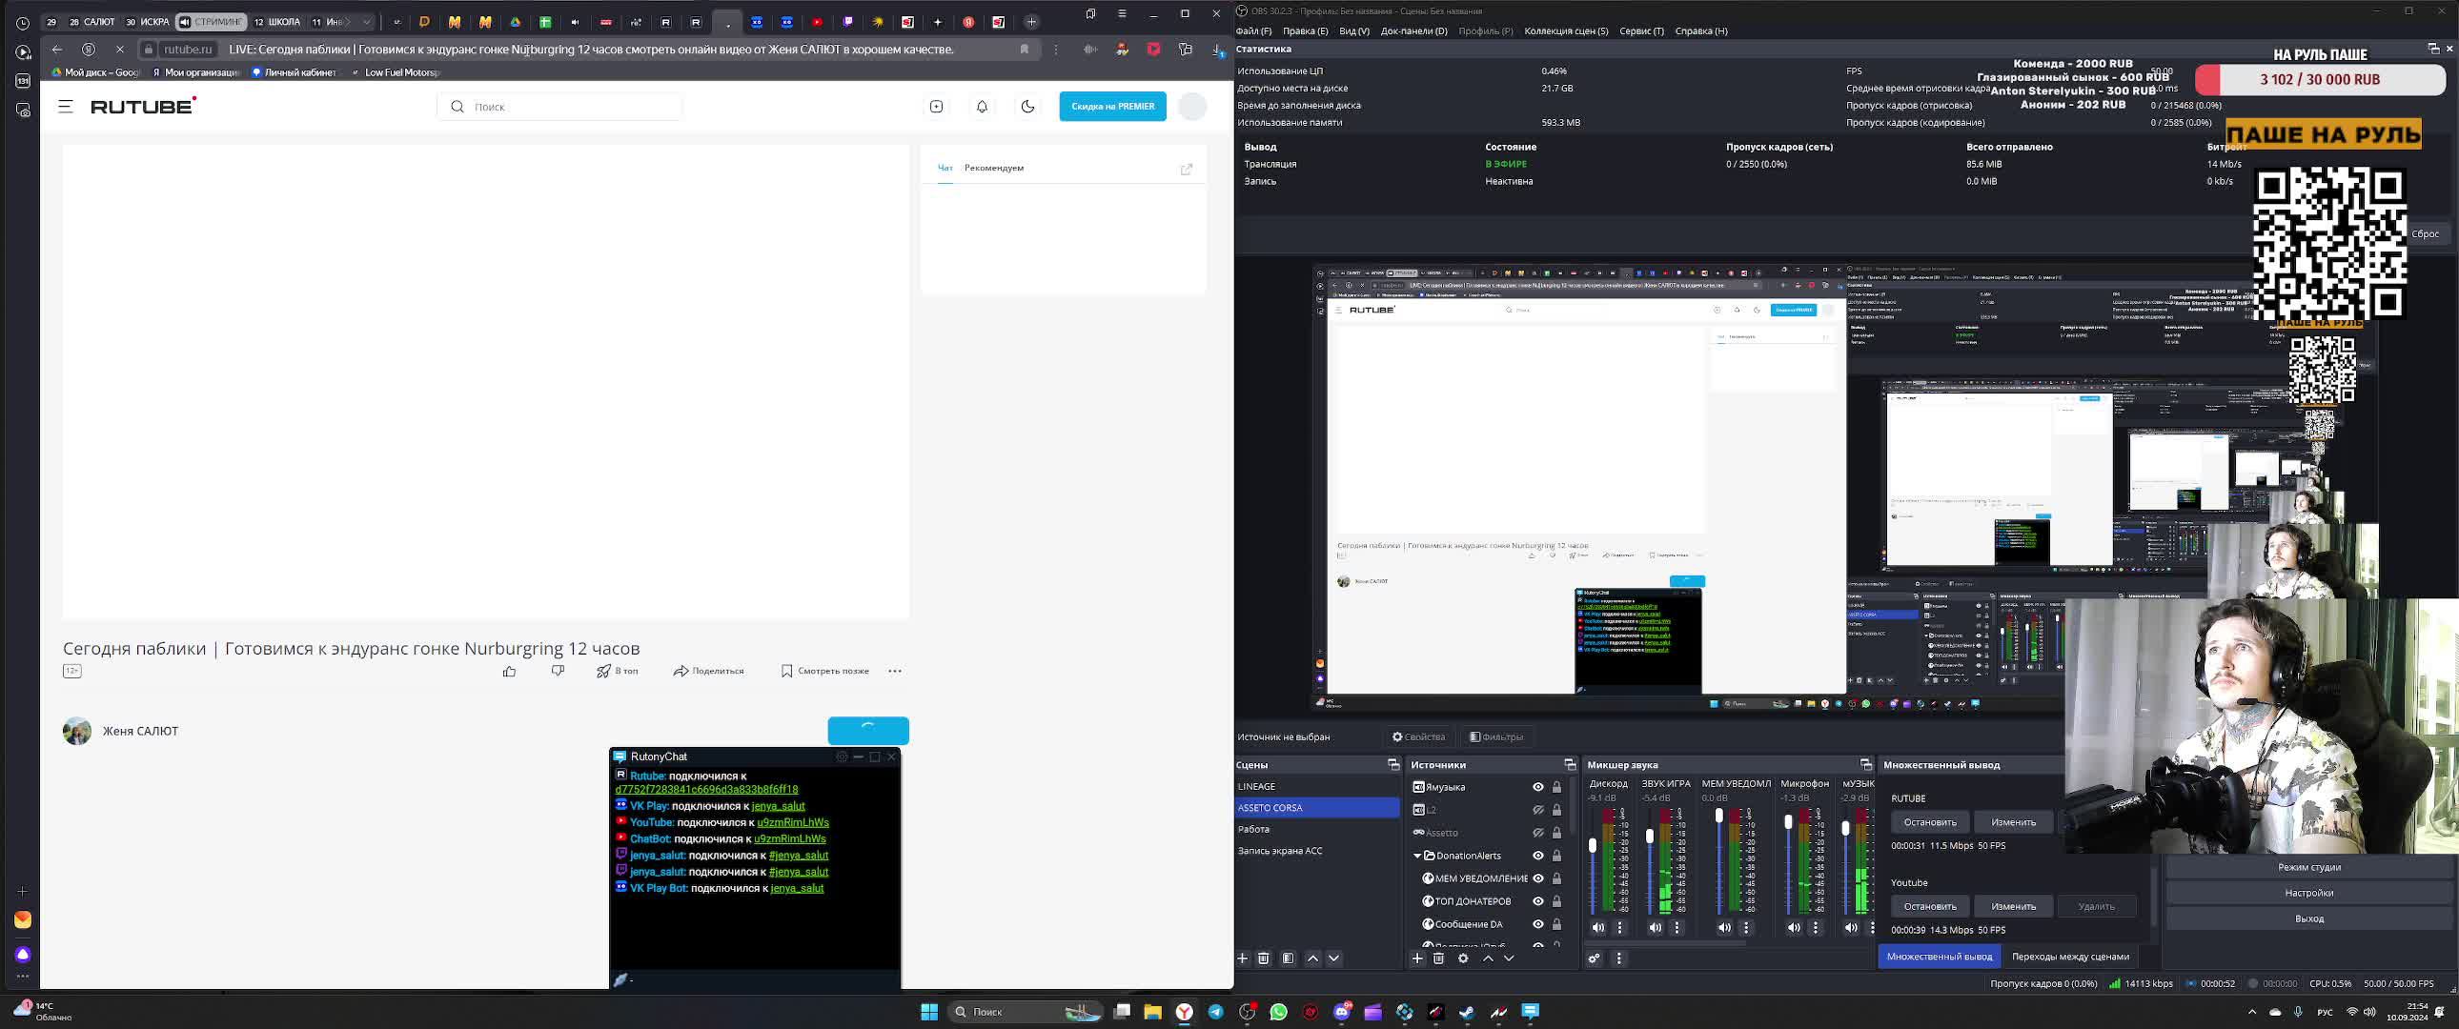Screen dimensions: 2459x1029
Task: Click Смотреть позже bookmark
Action: tap(824, 671)
